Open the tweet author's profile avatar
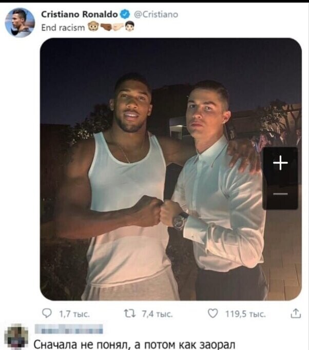 20,23
